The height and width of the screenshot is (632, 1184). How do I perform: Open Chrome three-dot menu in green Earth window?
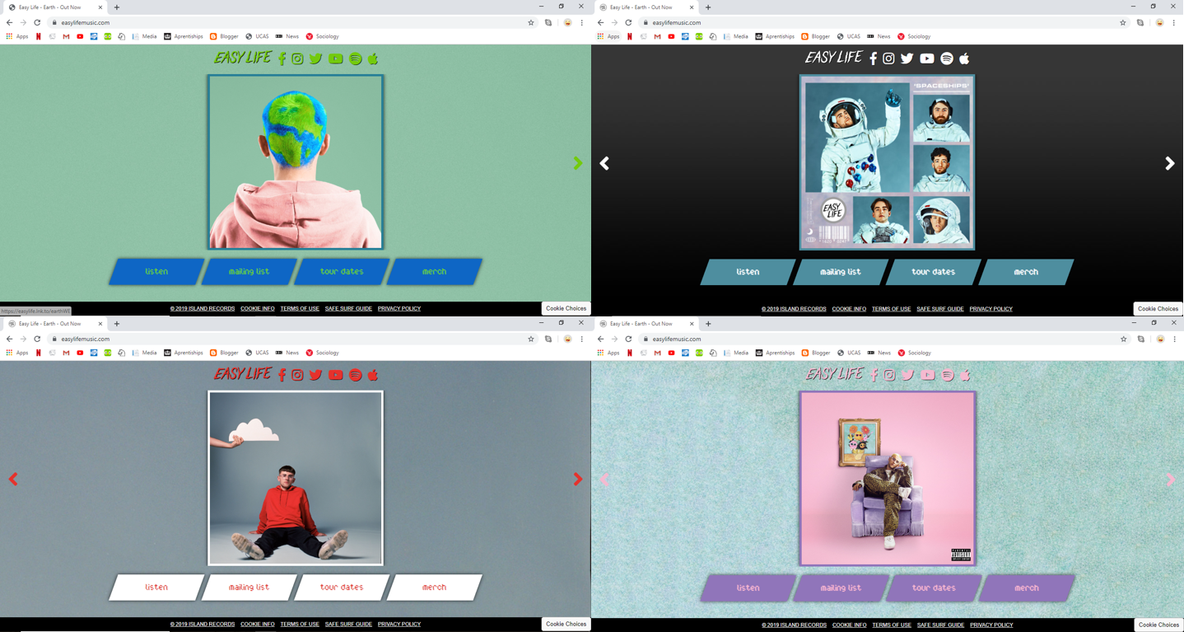click(581, 22)
